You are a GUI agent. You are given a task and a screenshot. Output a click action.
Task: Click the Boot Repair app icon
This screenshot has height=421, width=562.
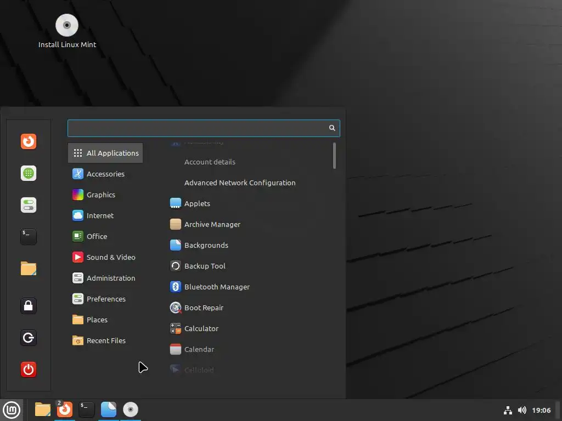click(175, 308)
